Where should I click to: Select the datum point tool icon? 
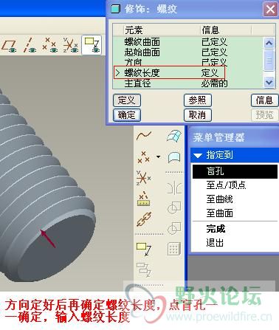pyautogui.click(x=144, y=157)
